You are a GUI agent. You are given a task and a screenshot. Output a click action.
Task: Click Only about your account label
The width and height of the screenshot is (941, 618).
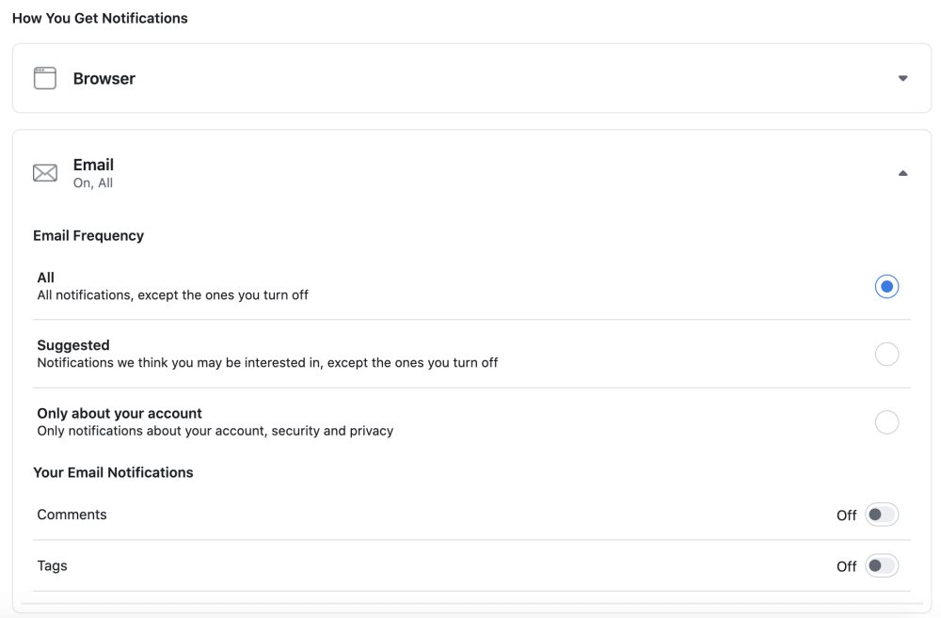tap(120, 413)
